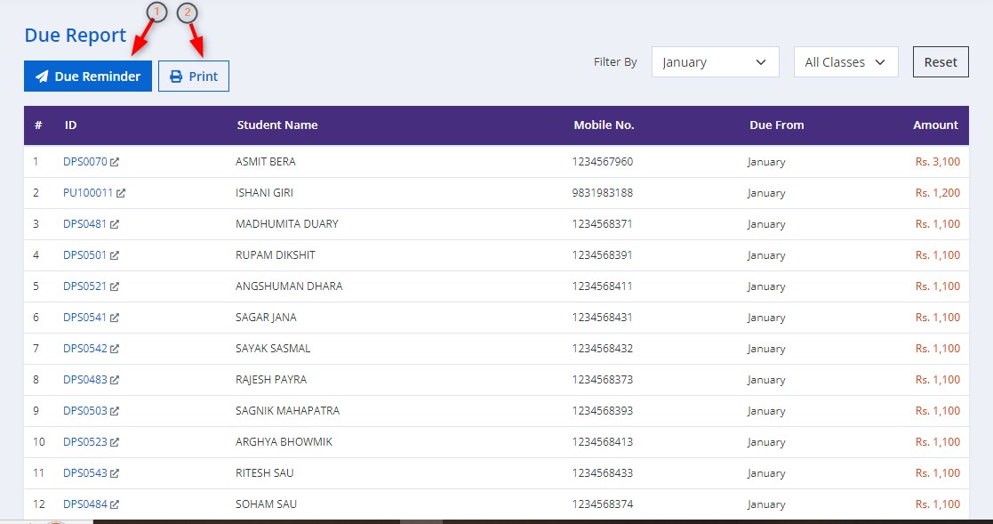The width and height of the screenshot is (993, 524).
Task: Open the January month filter dropdown
Action: (x=715, y=62)
